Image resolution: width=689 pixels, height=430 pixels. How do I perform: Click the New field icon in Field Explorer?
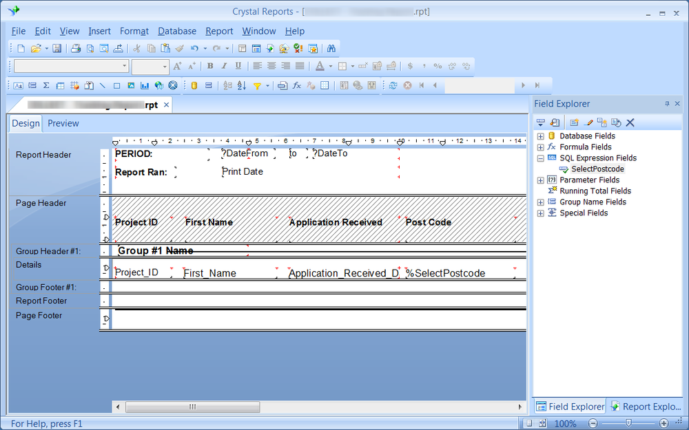574,123
